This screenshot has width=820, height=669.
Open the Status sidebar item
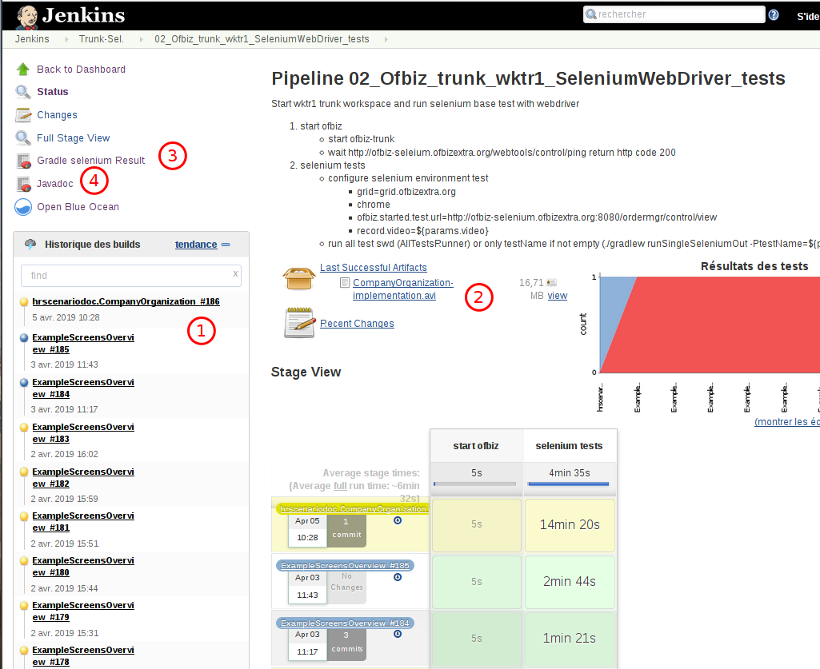52,92
